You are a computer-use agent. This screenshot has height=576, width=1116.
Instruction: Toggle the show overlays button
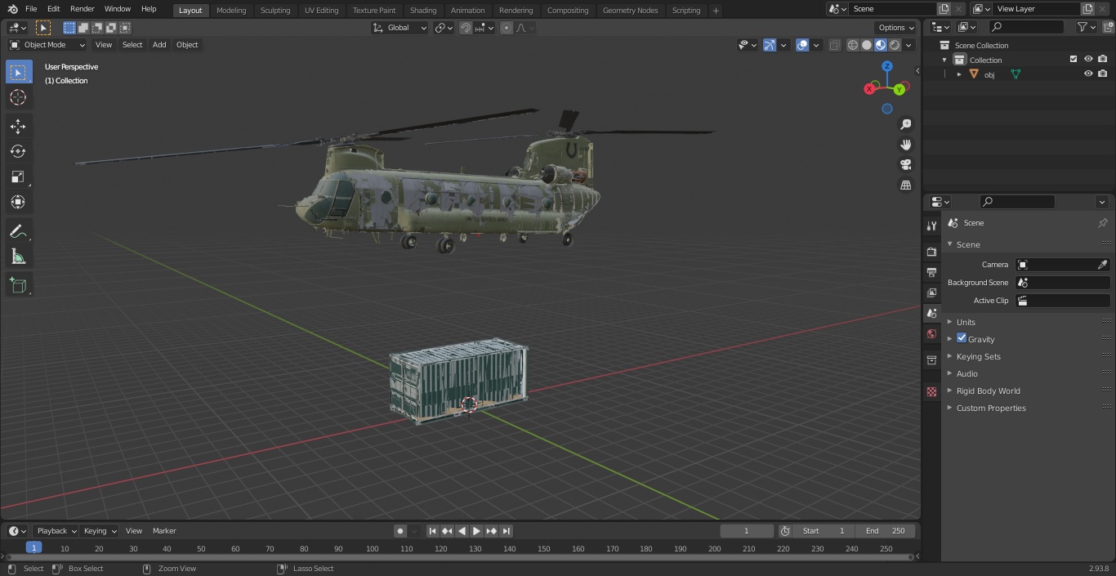(802, 45)
